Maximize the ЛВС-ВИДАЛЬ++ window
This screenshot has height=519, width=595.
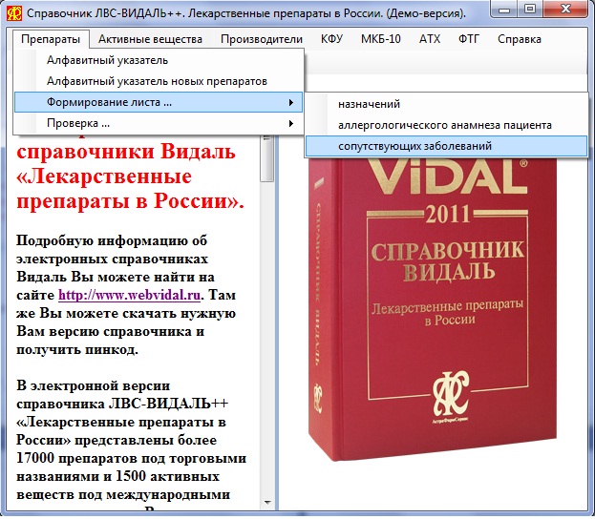[x=530, y=10]
